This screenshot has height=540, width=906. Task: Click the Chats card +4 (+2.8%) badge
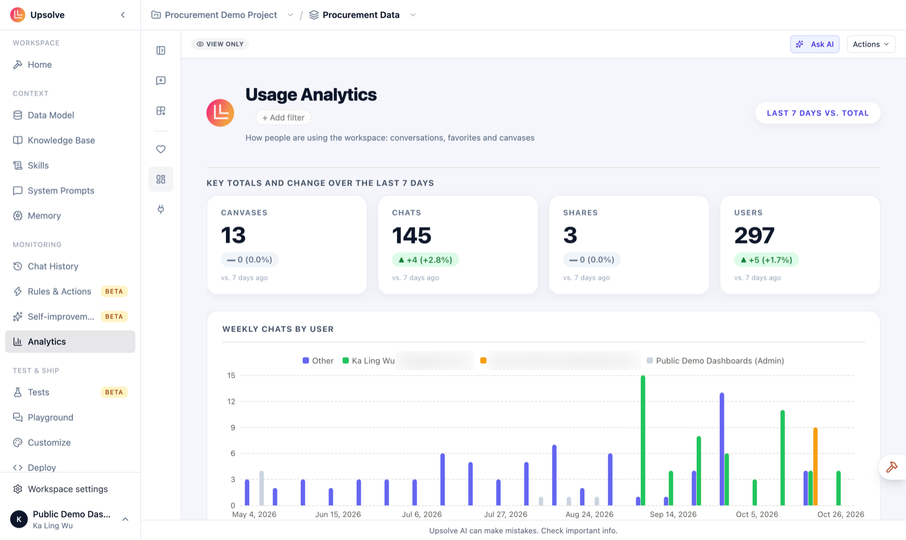[425, 260]
